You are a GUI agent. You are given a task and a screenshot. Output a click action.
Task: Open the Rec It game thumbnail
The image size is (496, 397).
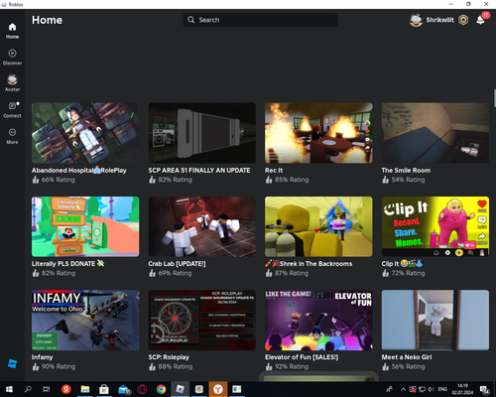click(318, 133)
